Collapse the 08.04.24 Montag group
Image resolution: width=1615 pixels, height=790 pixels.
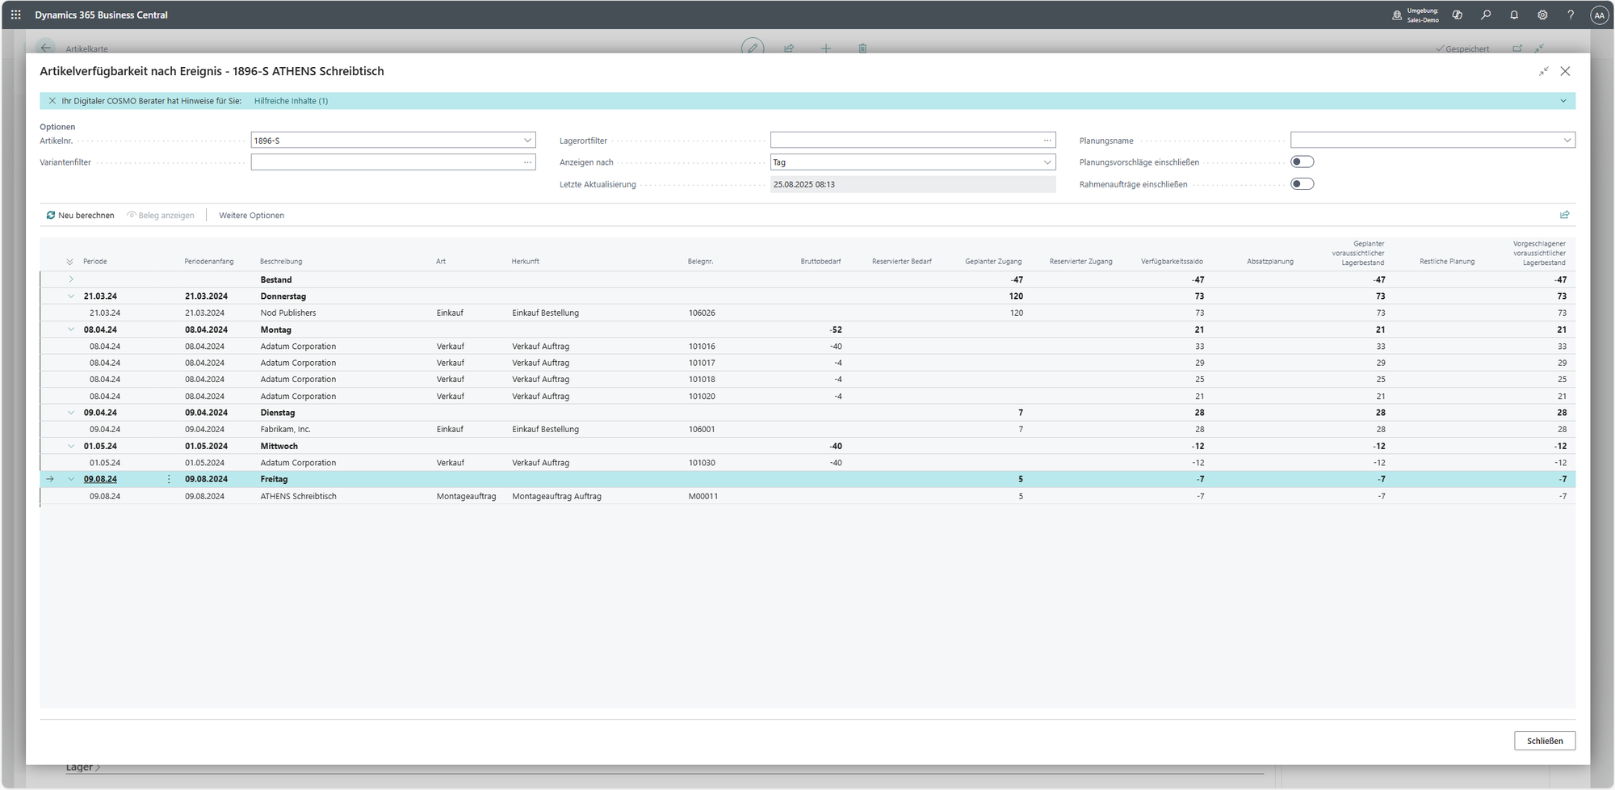[x=71, y=330]
